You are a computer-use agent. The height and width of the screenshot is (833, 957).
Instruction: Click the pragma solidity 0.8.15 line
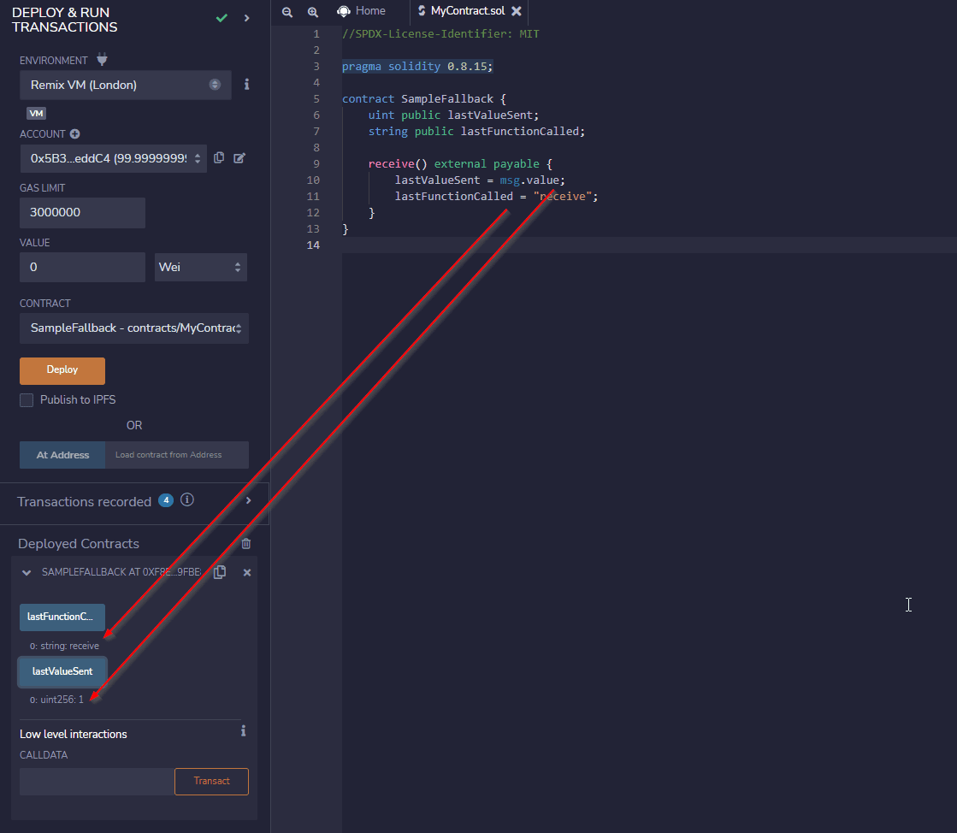click(417, 67)
